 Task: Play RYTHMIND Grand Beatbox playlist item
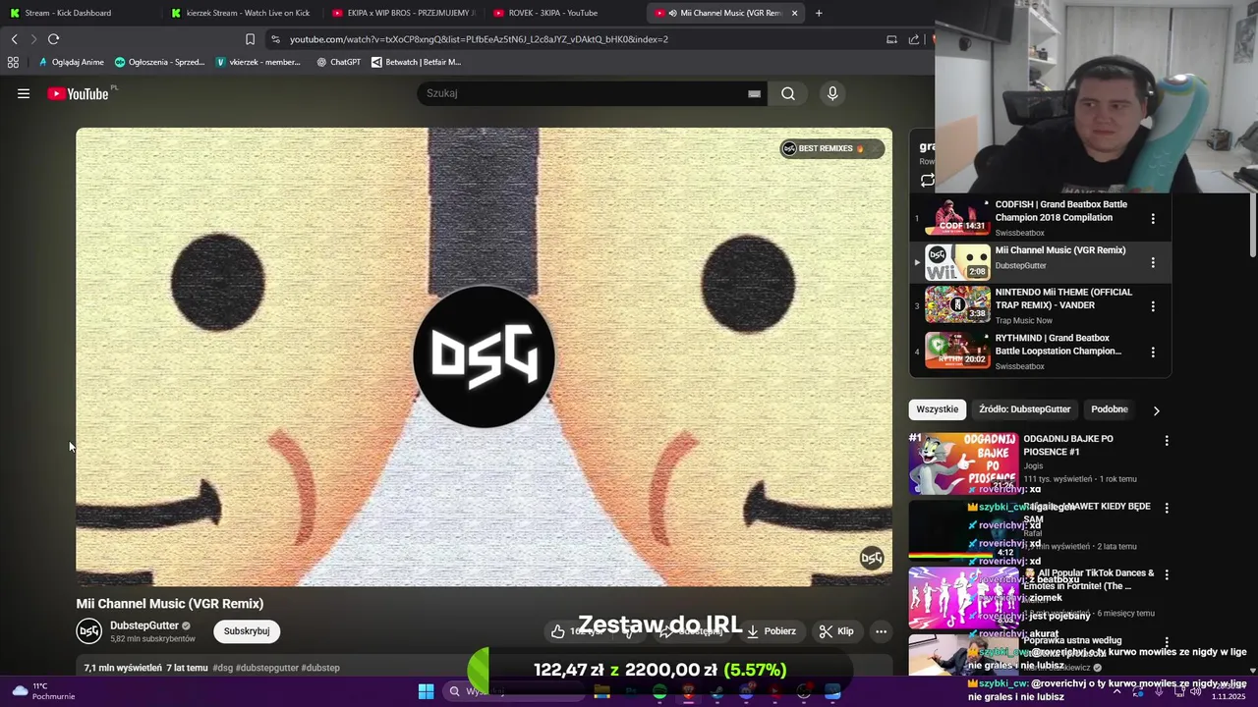pos(1040,351)
